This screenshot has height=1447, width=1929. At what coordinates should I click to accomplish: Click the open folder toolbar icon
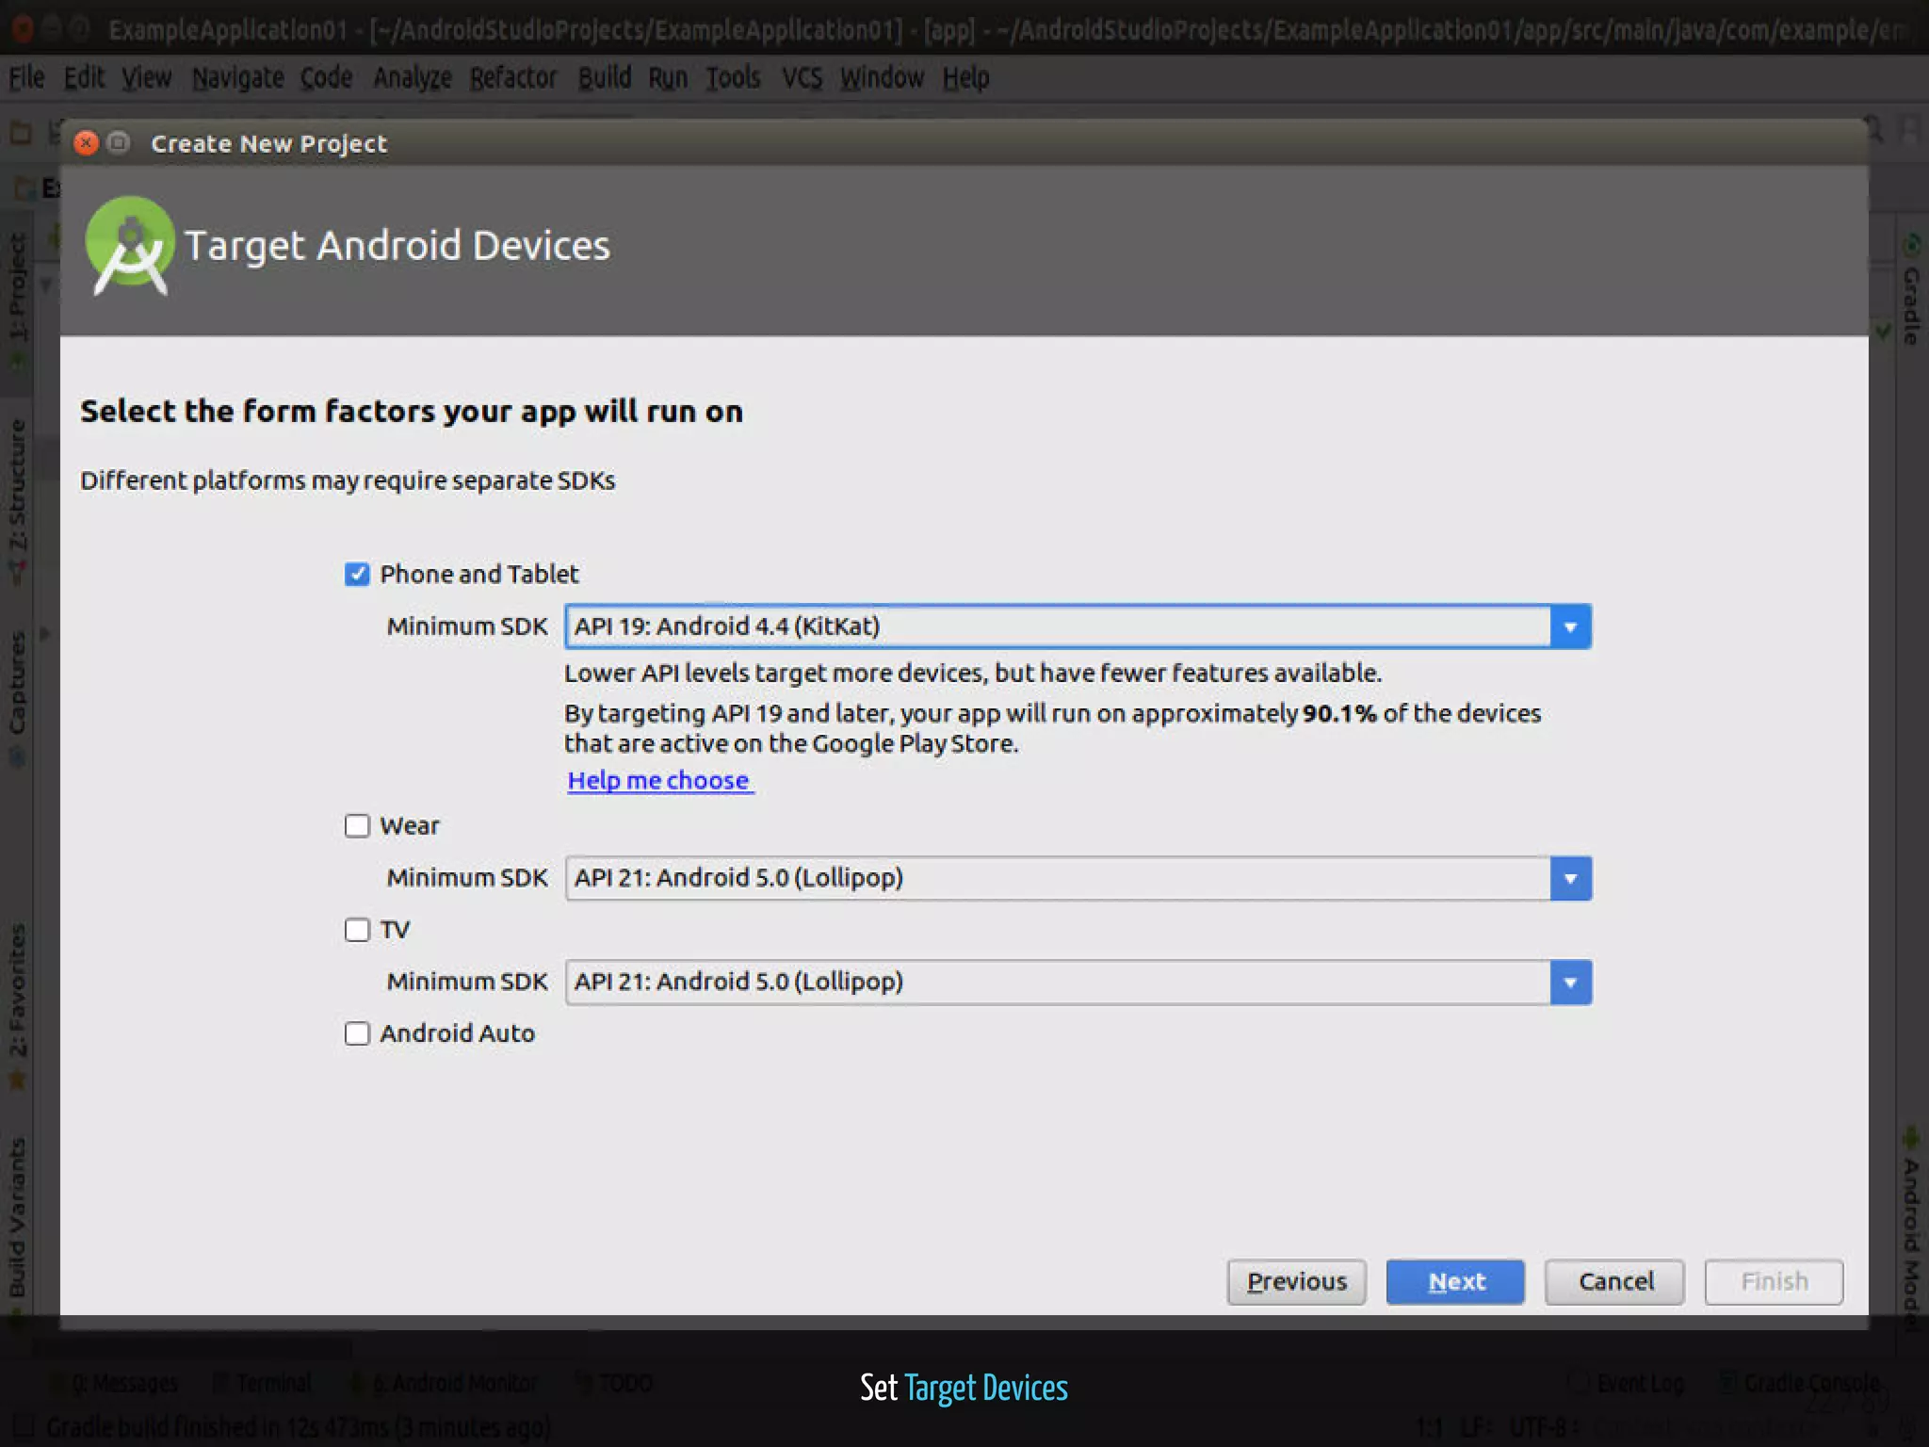point(20,132)
